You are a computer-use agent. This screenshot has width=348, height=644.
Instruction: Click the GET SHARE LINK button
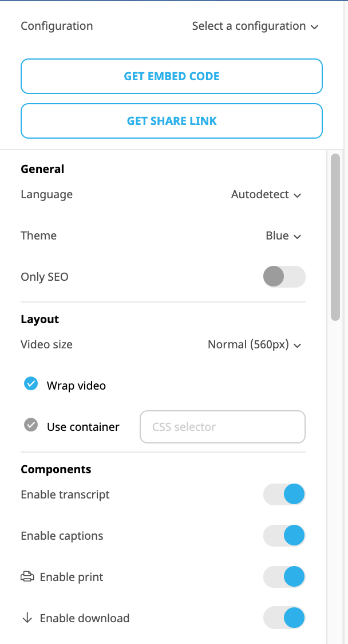(172, 121)
